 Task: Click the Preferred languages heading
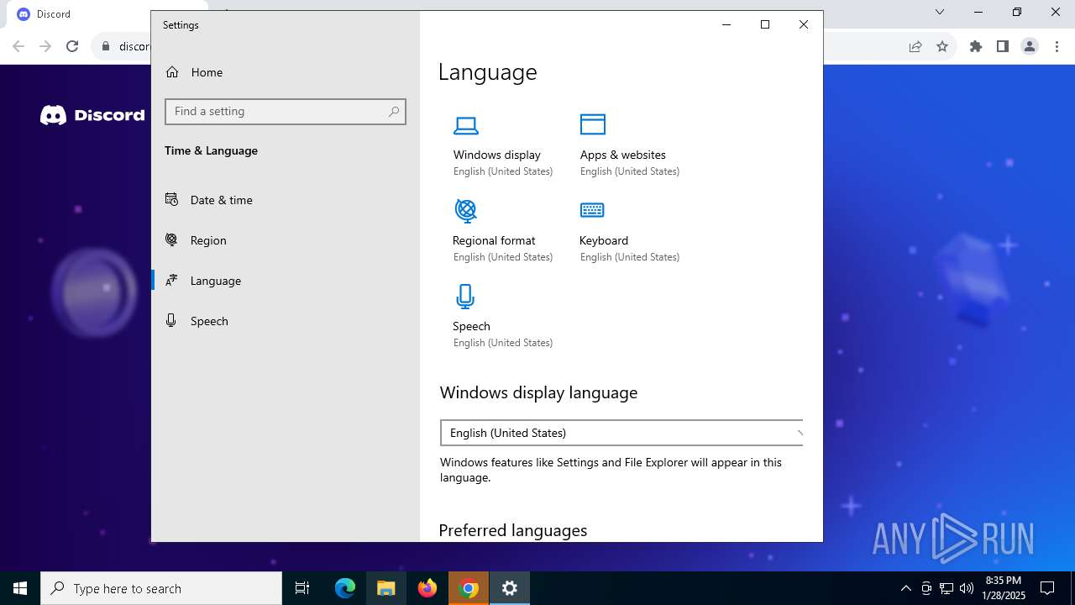click(x=513, y=530)
